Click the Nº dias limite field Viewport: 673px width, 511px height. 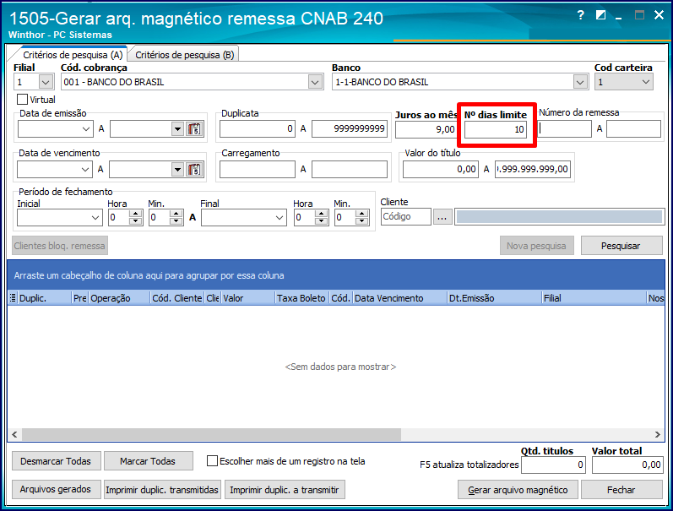coord(496,129)
